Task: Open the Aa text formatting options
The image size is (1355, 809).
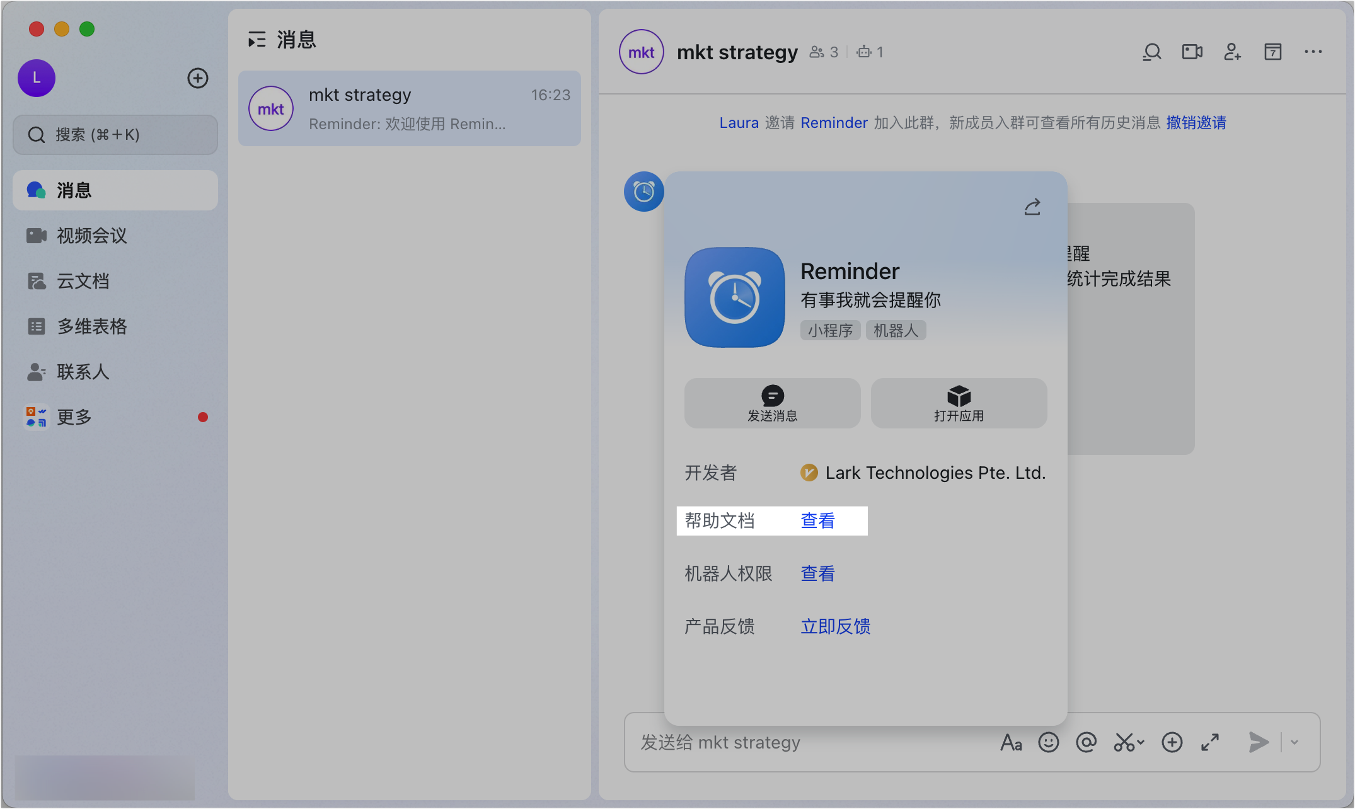Action: tap(1012, 743)
